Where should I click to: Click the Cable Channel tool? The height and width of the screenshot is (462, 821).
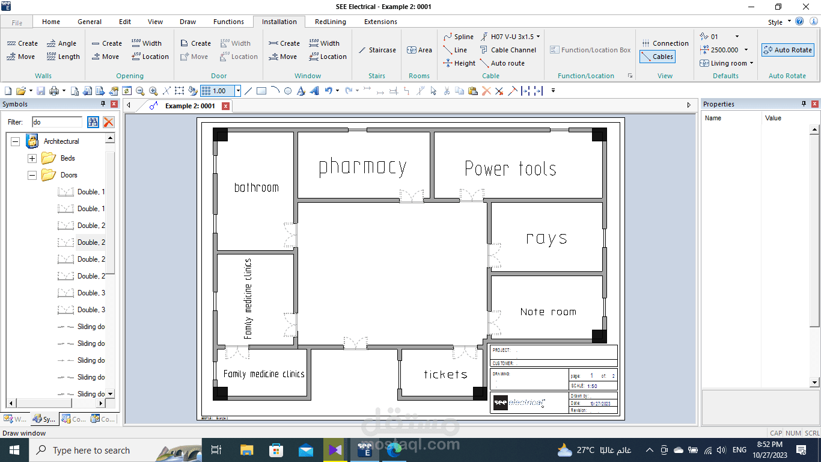pos(508,50)
